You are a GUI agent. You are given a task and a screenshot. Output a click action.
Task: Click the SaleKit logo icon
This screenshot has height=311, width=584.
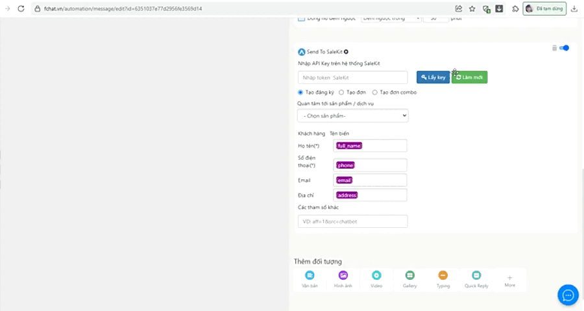(301, 52)
